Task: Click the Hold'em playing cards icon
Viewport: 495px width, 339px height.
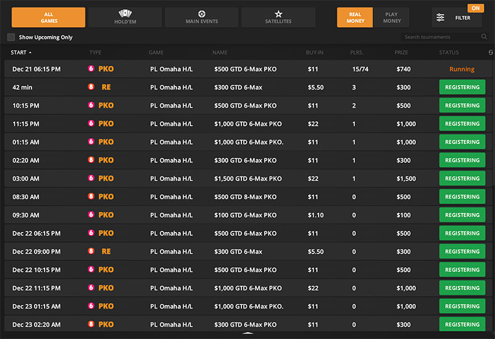Action: click(x=125, y=14)
